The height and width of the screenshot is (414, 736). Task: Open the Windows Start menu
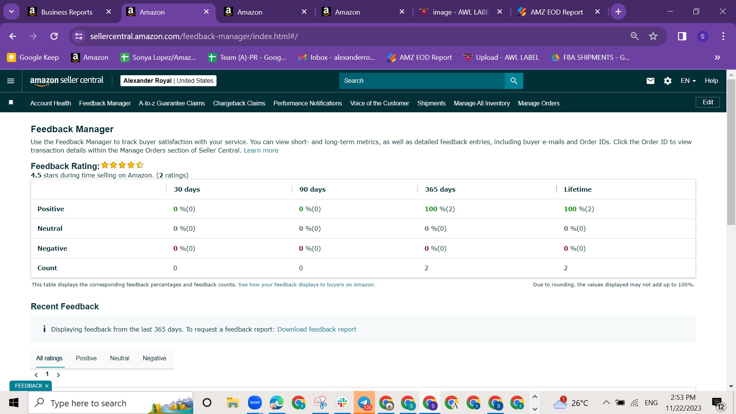coord(14,403)
